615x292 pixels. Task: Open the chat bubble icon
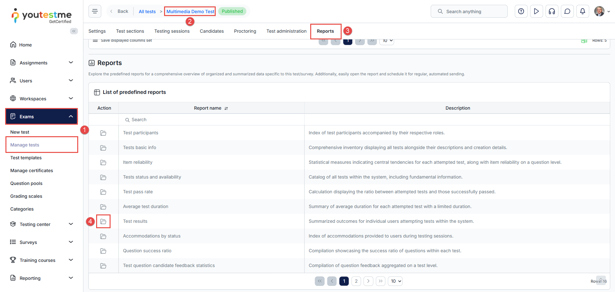(x=567, y=12)
